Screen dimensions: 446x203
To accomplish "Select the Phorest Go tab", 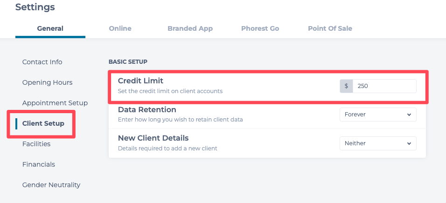I will click(260, 28).
